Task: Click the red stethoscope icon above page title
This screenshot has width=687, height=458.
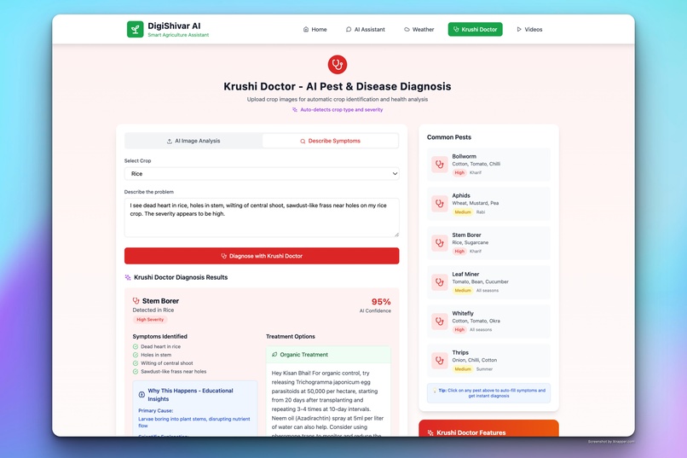Action: [338, 65]
